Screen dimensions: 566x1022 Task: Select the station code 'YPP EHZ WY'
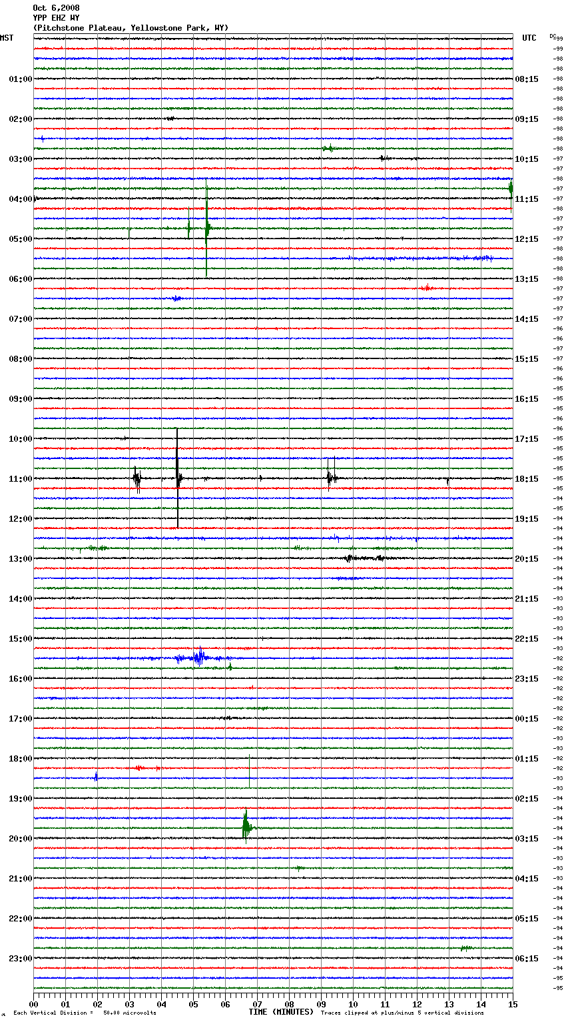click(x=56, y=18)
